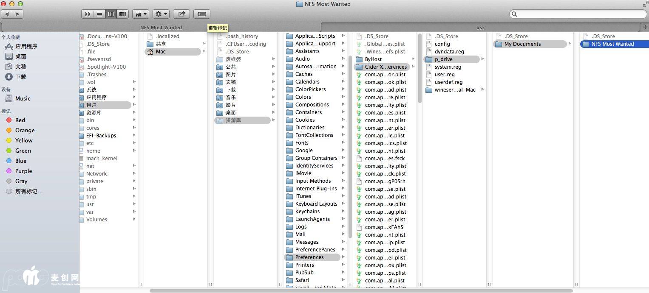The width and height of the screenshot is (649, 293).
Task: Add a new Finder tab
Action: (x=645, y=28)
